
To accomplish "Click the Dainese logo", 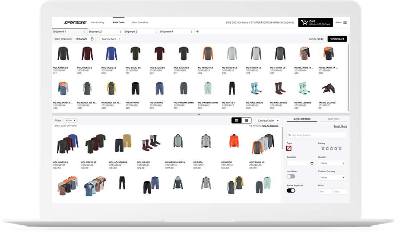I will click(x=75, y=22).
